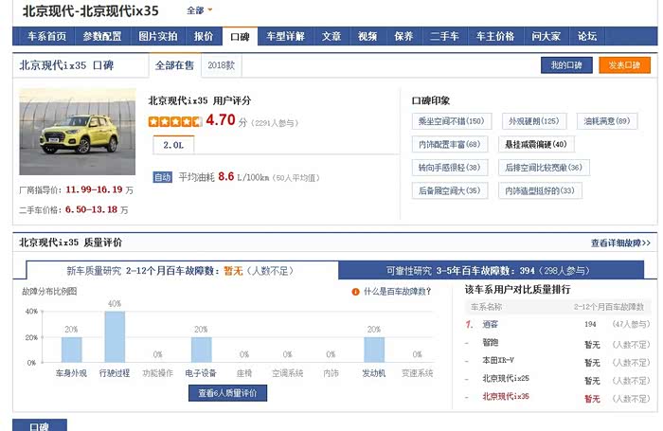Click the 自动 transmission badge
The width and height of the screenshot is (663, 431).
(162, 177)
